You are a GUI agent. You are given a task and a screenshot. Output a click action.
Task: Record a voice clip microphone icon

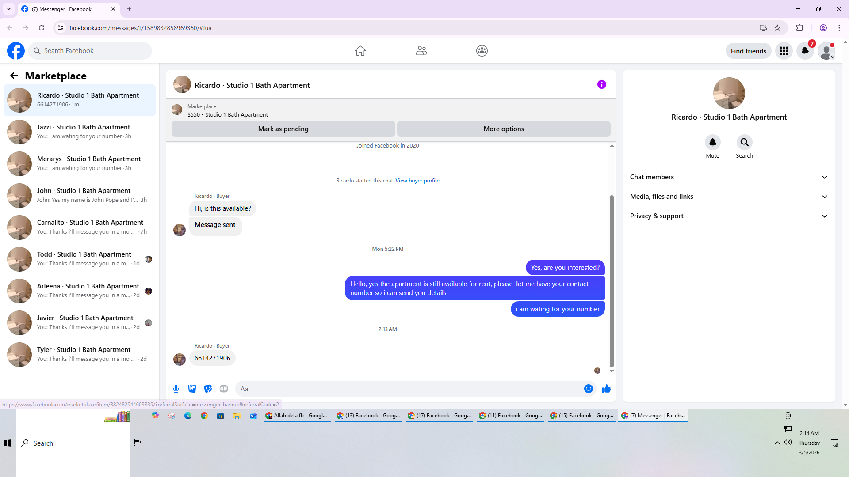[176, 389]
